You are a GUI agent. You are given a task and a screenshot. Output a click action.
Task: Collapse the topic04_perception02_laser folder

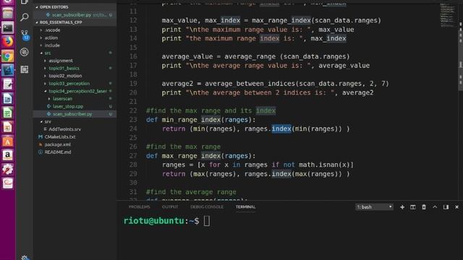tap(77, 91)
